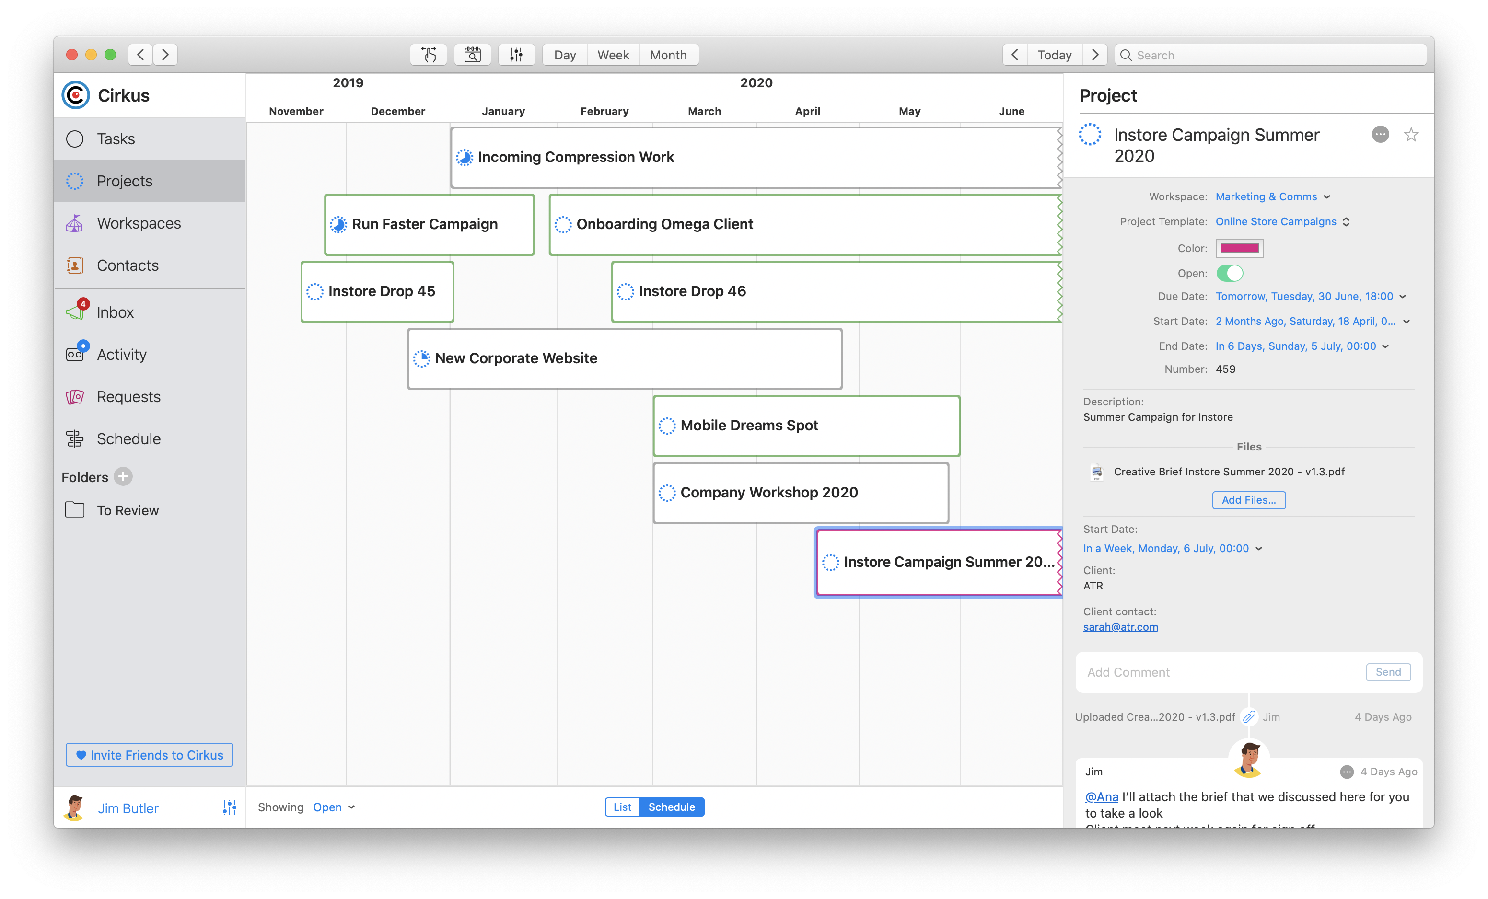Screen dimensions: 1488x899
Task: Open the Showing filter dropdown set to Open
Action: (334, 807)
